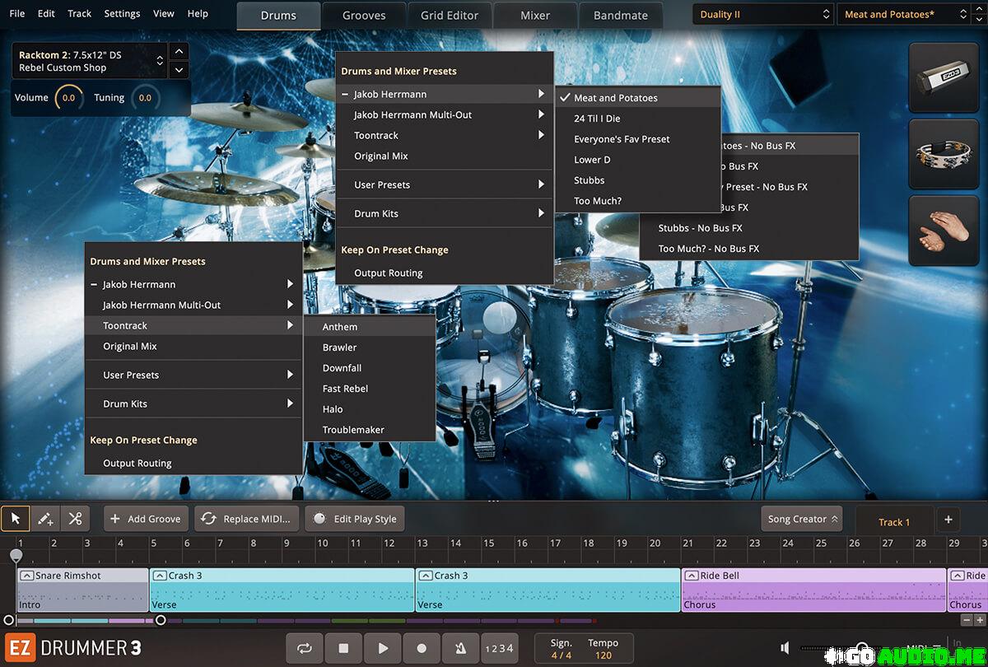The width and height of the screenshot is (988, 667).
Task: Switch to the Bandmate tab
Action: (x=621, y=15)
